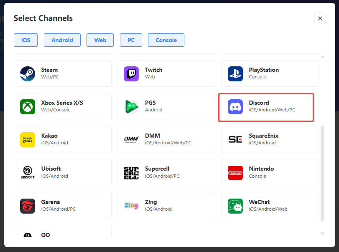Click the channel list scrollbar thumb
339x252 pixels.
[x=322, y=174]
